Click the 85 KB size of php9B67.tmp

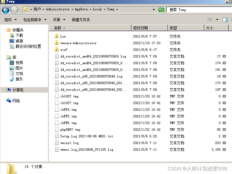221,130
